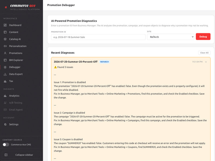Click the Content layout icon in sidebar

(5, 32)
